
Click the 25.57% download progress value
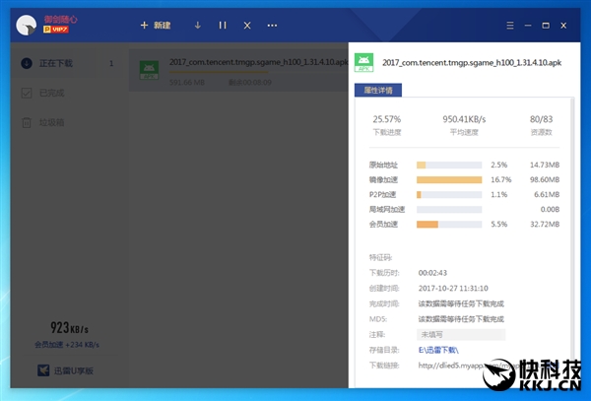click(x=387, y=119)
